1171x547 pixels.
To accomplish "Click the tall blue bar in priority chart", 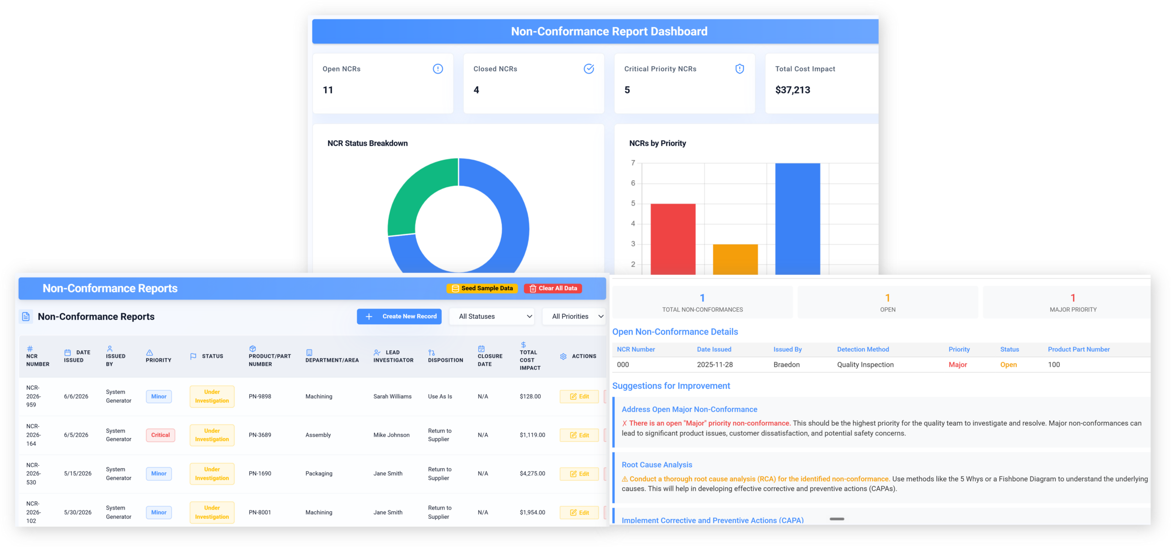I will 797,219.
